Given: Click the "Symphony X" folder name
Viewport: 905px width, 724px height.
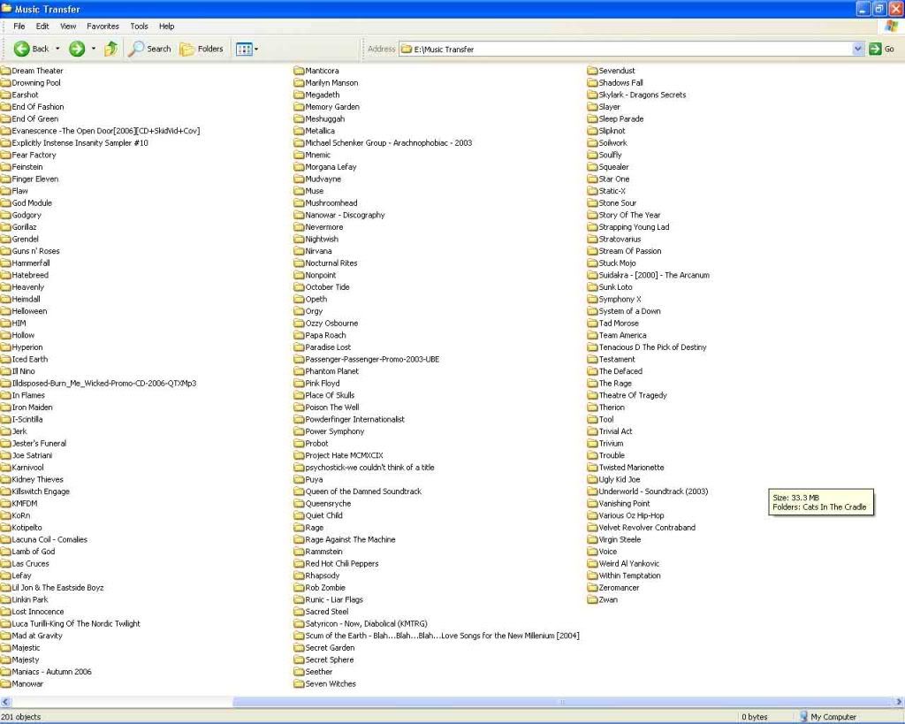Looking at the screenshot, I should point(620,299).
